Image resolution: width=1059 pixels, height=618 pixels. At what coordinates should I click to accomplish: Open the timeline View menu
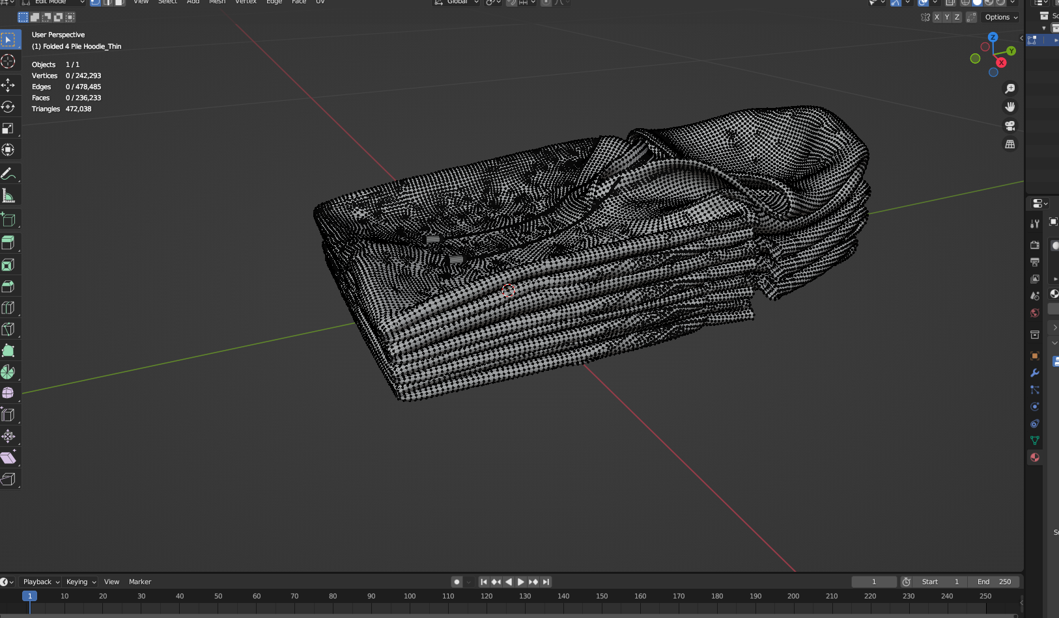(111, 582)
